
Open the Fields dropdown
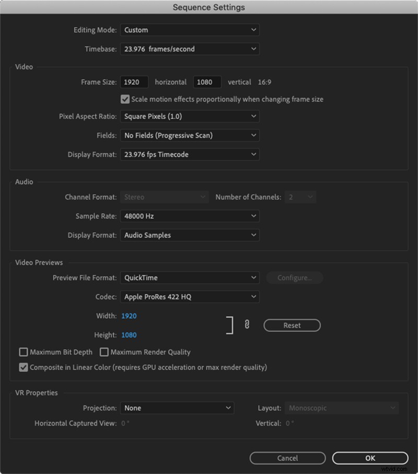[190, 135]
